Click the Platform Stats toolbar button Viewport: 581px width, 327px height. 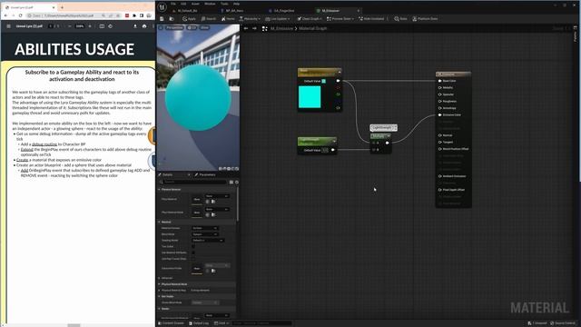pos(426,18)
